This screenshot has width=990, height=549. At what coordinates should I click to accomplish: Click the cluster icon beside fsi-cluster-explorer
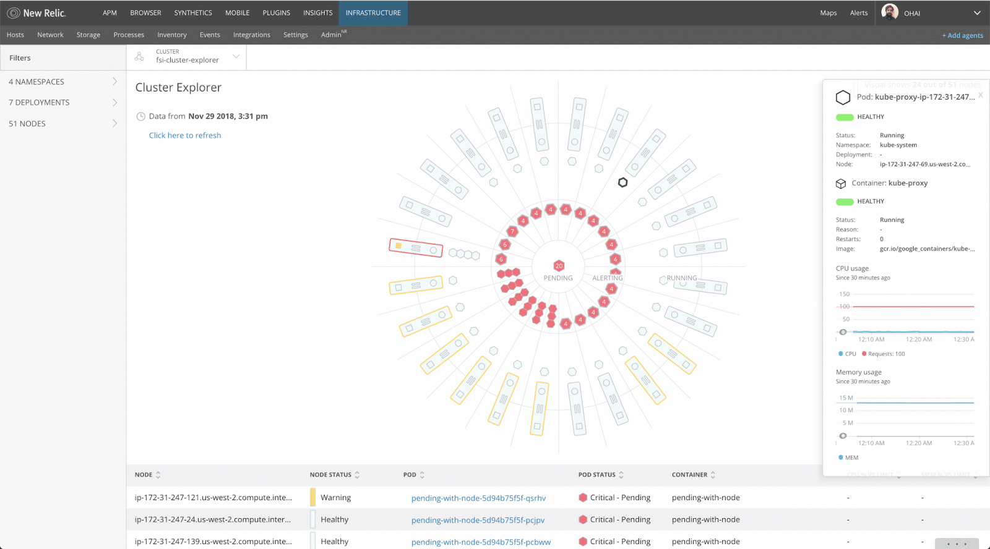tap(139, 57)
